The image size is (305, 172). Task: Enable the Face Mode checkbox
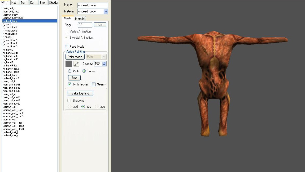tap(67, 46)
